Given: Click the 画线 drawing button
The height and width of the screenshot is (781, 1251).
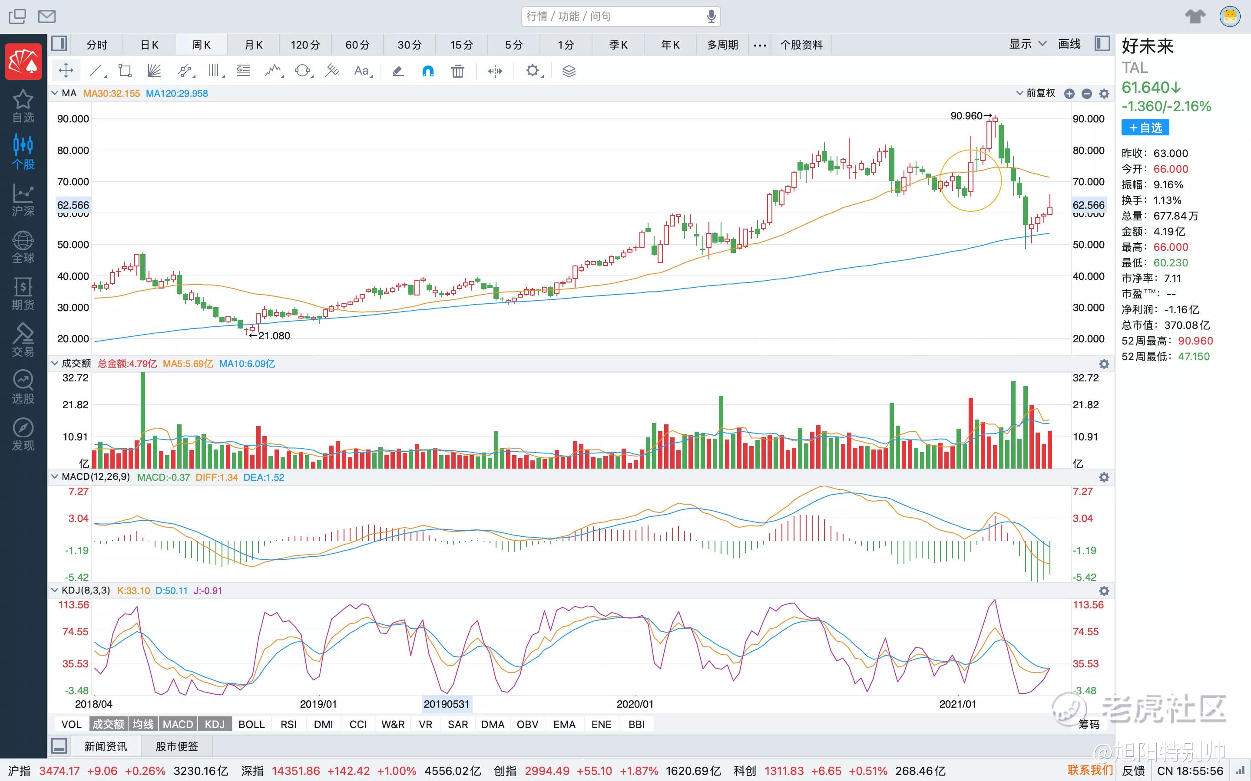Looking at the screenshot, I should (x=1069, y=44).
